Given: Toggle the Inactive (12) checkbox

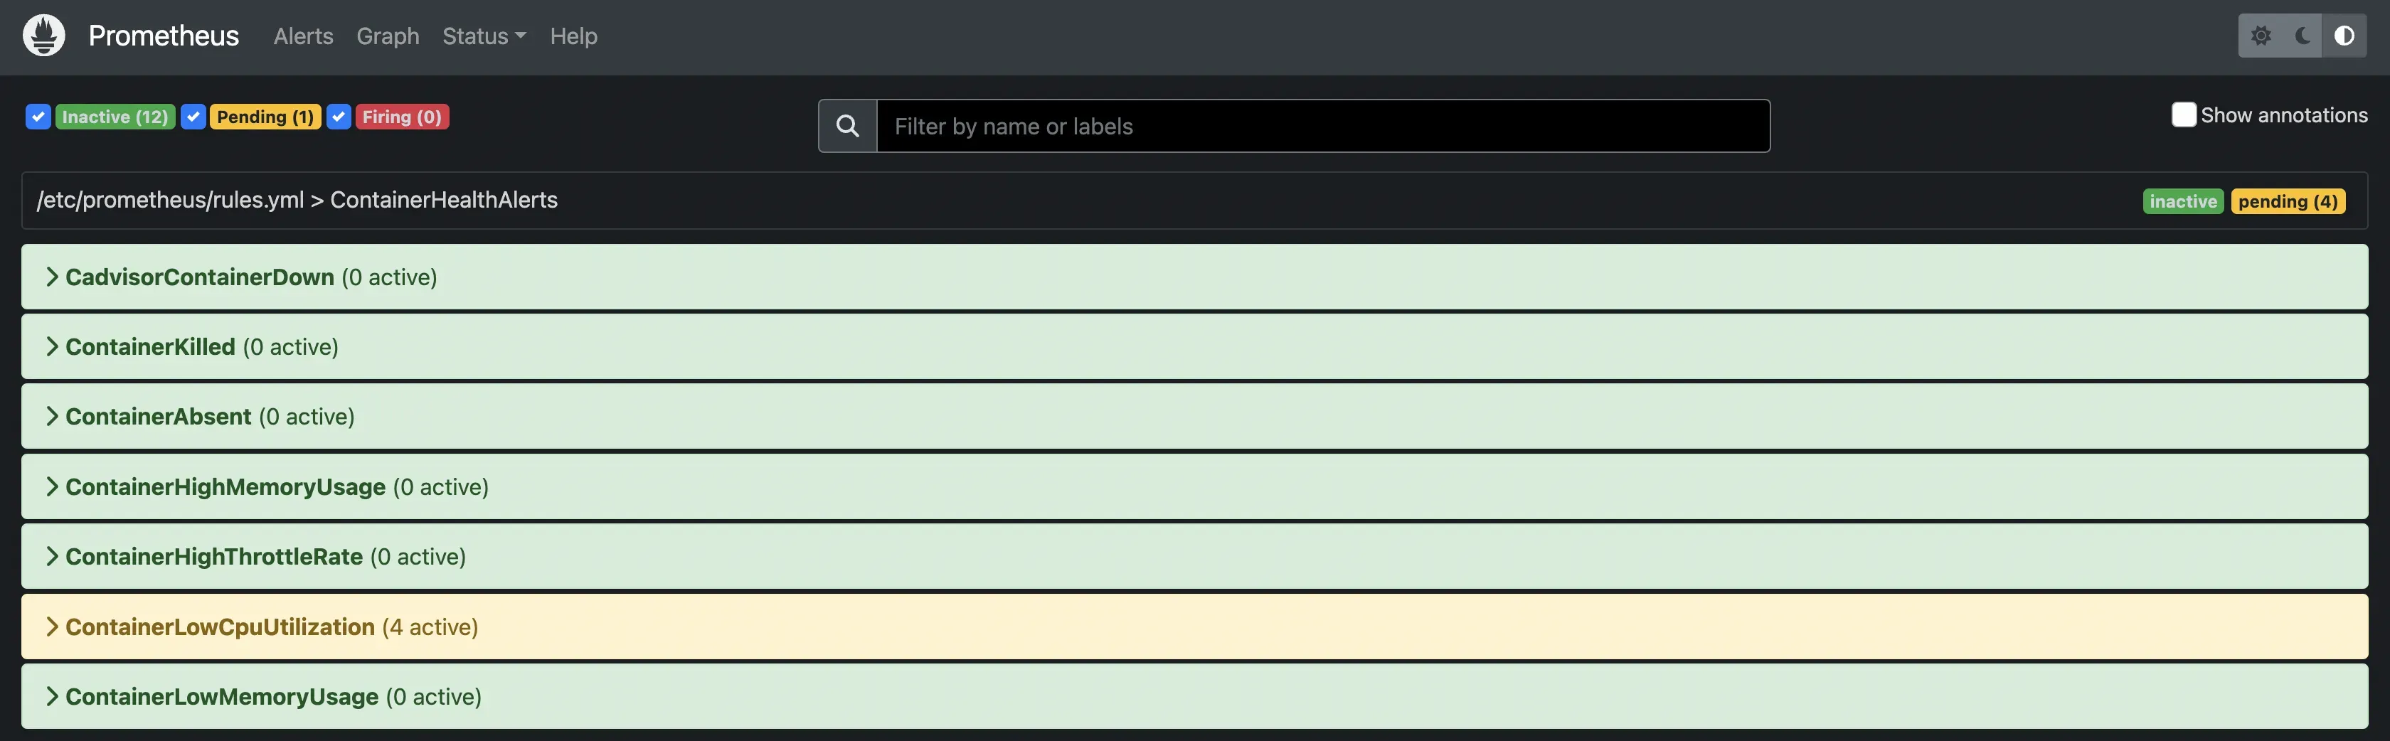Looking at the screenshot, I should [x=38, y=117].
